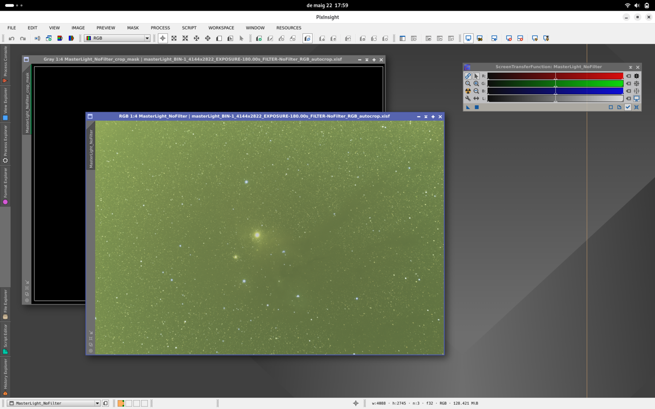This screenshot has height=409, width=655.
Task: Expand the Process Explorer side panel
Action: click(x=5, y=144)
